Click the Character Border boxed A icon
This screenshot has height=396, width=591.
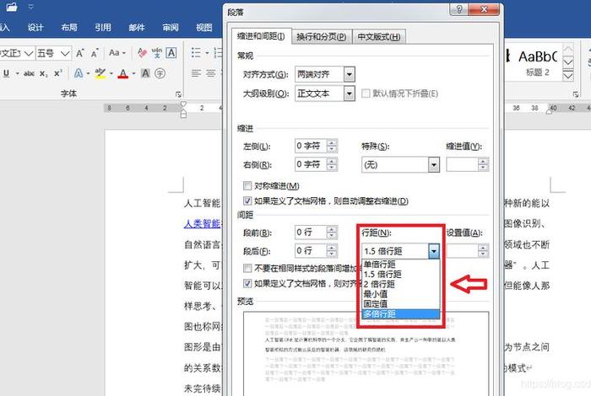[171, 53]
